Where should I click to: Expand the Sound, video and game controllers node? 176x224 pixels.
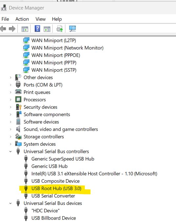click(11, 129)
